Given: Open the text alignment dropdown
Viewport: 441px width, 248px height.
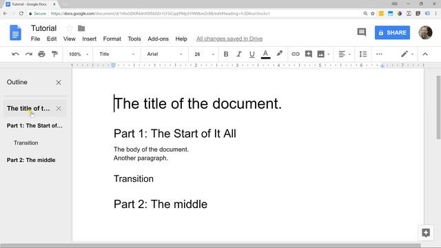Looking at the screenshot, I should tap(345, 54).
